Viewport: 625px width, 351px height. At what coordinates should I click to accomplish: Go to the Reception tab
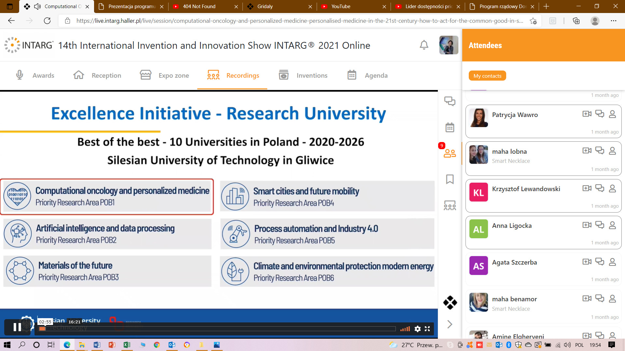97,75
